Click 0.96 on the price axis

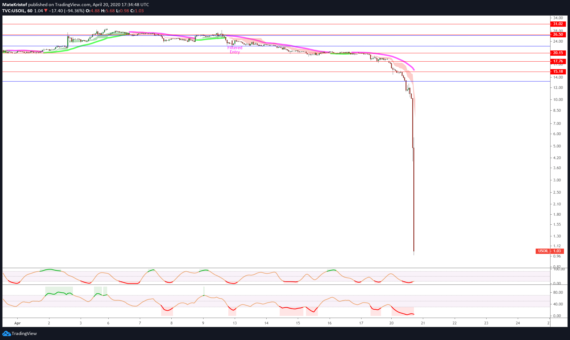coord(557,256)
